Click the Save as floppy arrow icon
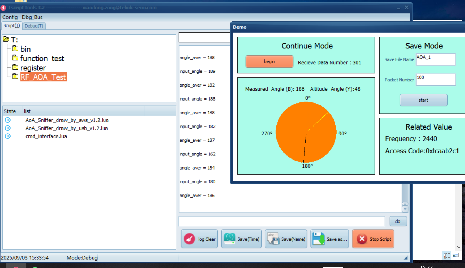Screen dimensions: 465x268 tap(319, 239)
